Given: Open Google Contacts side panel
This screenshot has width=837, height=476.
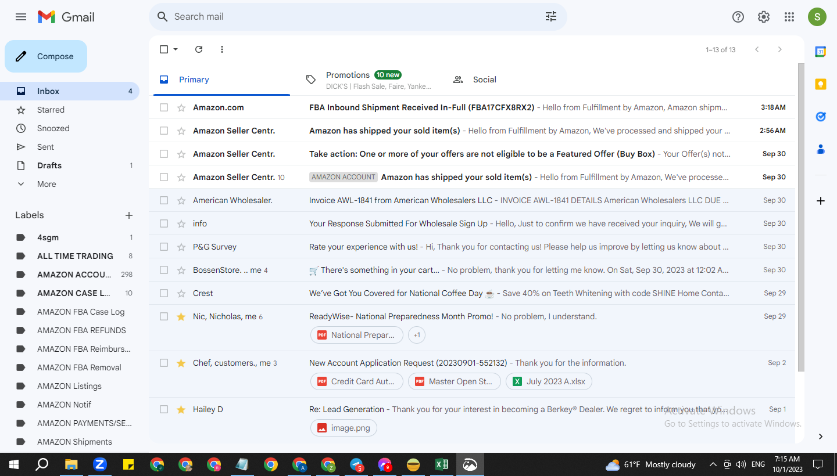Looking at the screenshot, I should pyautogui.click(x=821, y=149).
